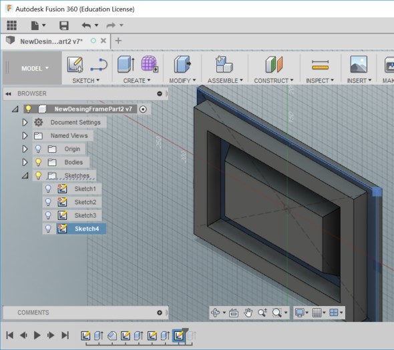Toggle visibility of the root component bulb
This screenshot has width=394, height=350.
(28, 109)
